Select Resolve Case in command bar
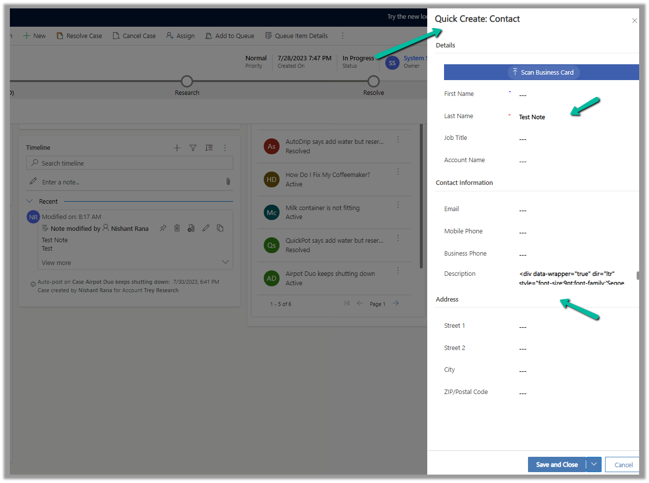Screen dimensions: 649x483 tap(79, 36)
